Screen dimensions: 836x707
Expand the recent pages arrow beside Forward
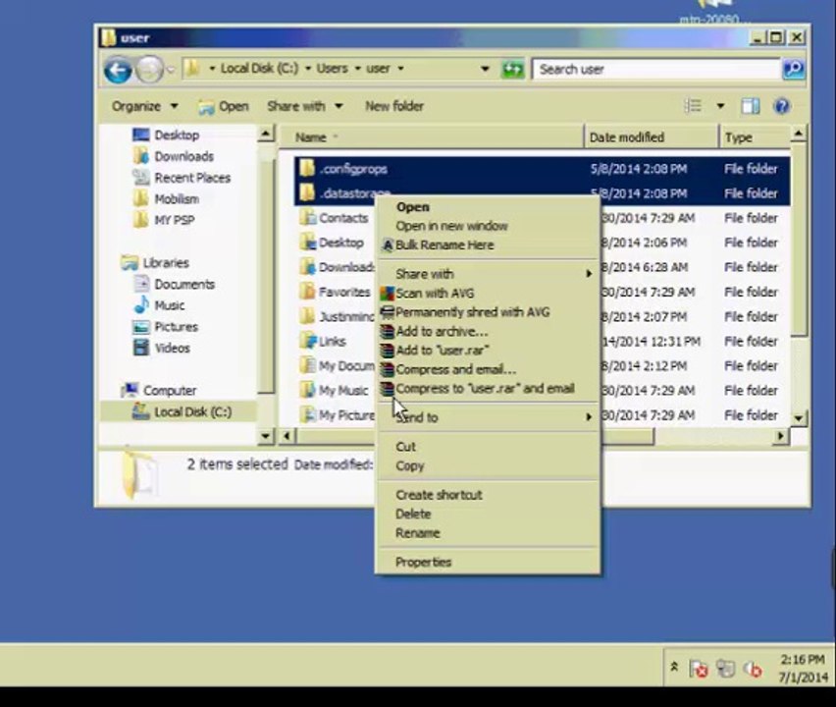[171, 70]
